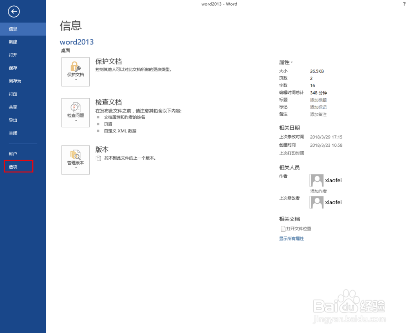
Task: Click 添加作者 to add an author
Action: tap(318, 191)
